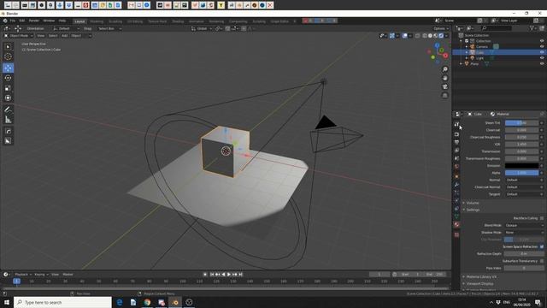The width and height of the screenshot is (547, 308).
Task: Switch perspective/orthographic grid icon in the viewport
Action: pyautogui.click(x=444, y=95)
